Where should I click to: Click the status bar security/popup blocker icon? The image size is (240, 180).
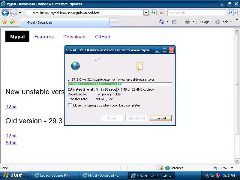coord(160,168)
